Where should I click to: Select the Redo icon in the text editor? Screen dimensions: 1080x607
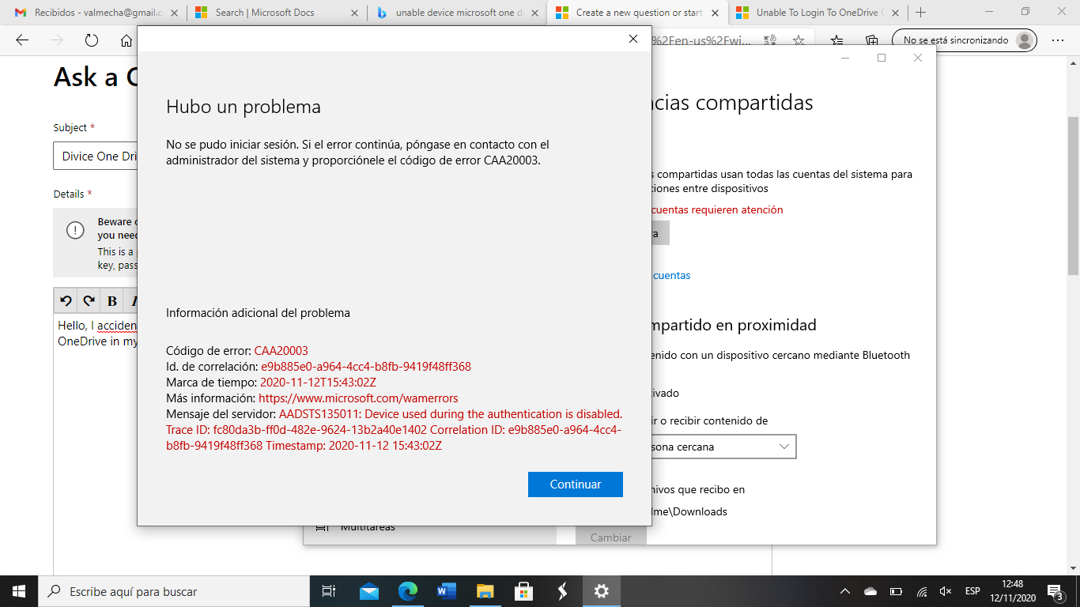pyautogui.click(x=89, y=300)
